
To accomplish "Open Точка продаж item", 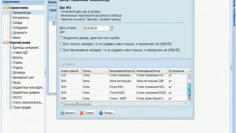I will 22,107.
